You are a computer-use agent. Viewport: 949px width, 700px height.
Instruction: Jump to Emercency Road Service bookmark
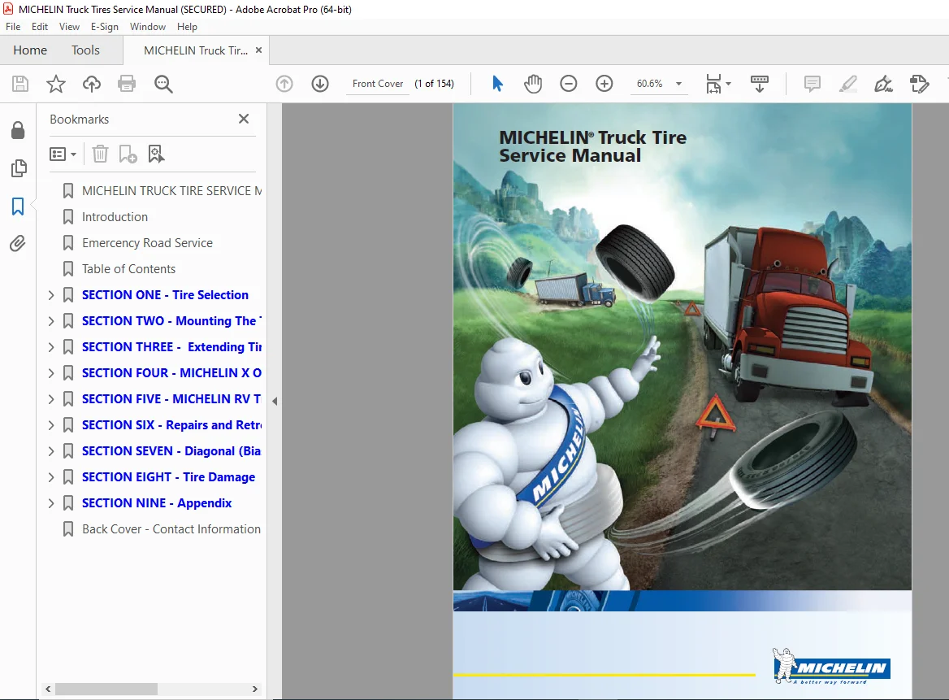click(147, 243)
